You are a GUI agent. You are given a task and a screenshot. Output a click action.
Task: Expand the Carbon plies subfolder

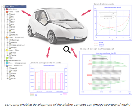(7, 71)
